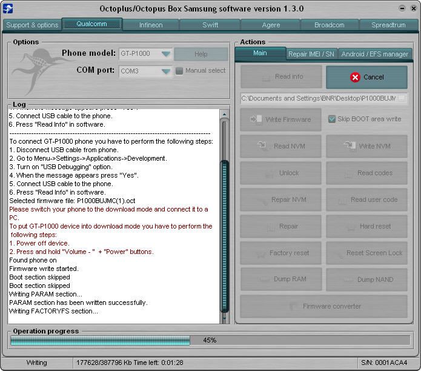Click log line 'Writing PARAM section...'
This screenshot has height=371, width=421.
coord(45,294)
